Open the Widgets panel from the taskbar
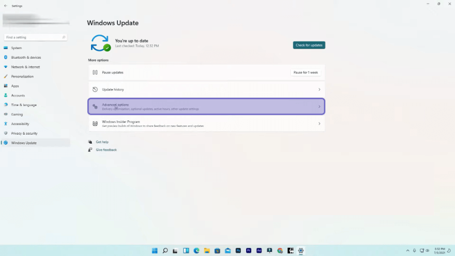 [x=186, y=251]
